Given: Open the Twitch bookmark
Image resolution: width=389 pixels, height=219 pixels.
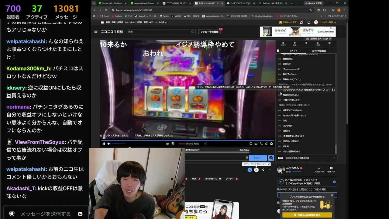Looking at the screenshot, I should click(164, 16).
